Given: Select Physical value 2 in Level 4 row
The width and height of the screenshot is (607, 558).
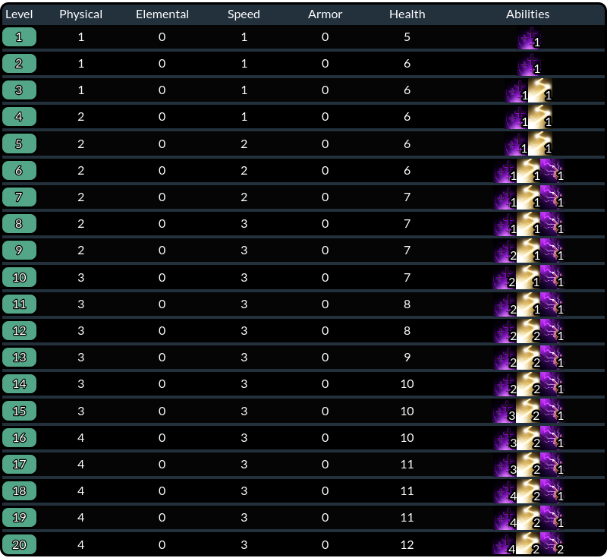Looking at the screenshot, I should (x=81, y=117).
